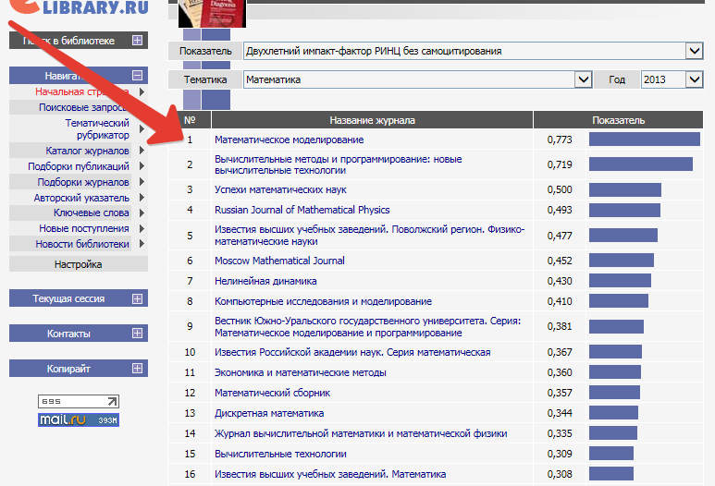Click arrow next to Тематический рубрикатор
Image resolution: width=715 pixels, height=486 pixels.
pyautogui.click(x=142, y=129)
